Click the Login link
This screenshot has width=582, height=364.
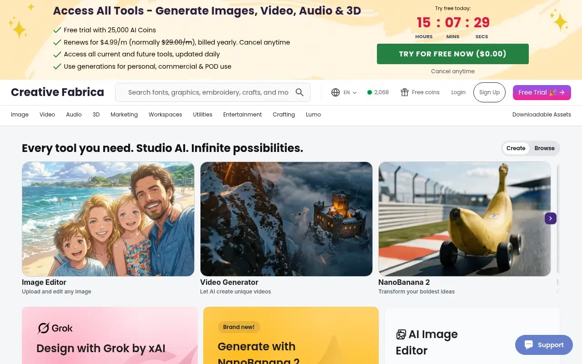pos(458,92)
